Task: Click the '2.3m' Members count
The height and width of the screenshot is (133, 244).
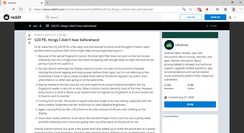Action: [168, 85]
